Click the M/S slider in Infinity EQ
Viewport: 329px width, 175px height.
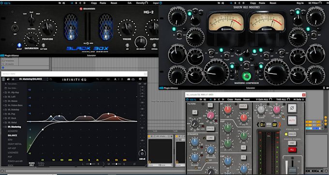[x=116, y=164]
